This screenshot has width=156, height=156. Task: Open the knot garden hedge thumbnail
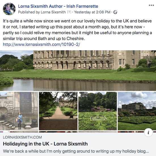[98, 111]
